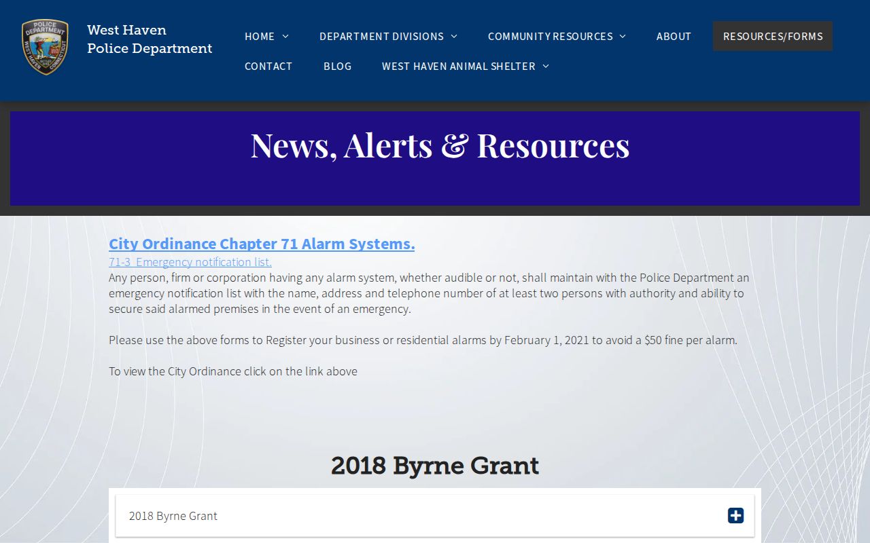Click the West Haven Police Department title
Image resolution: width=870 pixels, height=543 pixels.
150,39
